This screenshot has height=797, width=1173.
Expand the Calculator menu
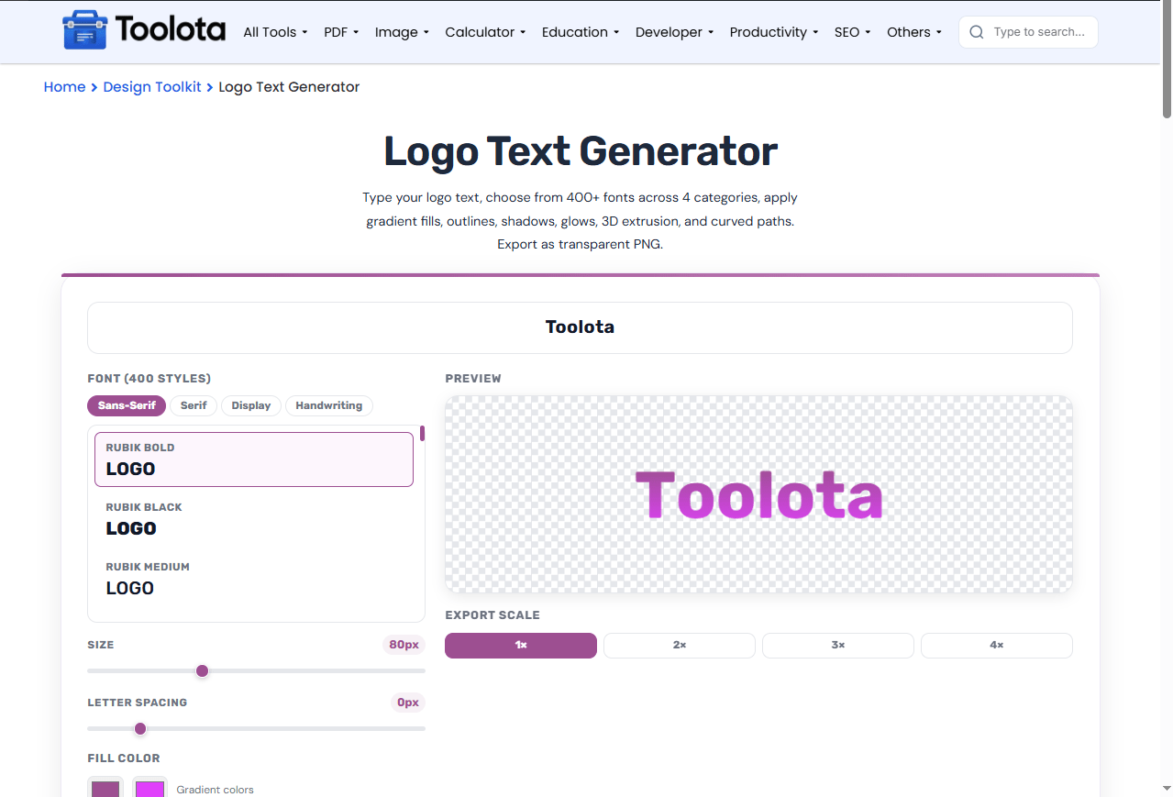click(x=485, y=32)
